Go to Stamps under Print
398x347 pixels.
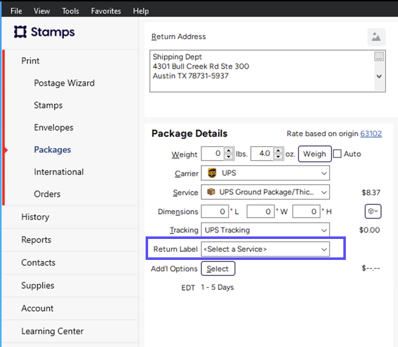click(x=48, y=105)
